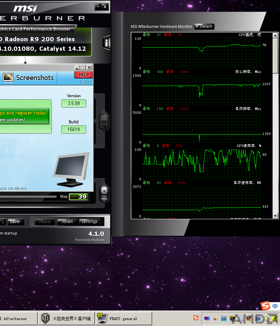This screenshot has height=326, width=280.
Task: Click the core clock (核心频率) graph
Action: pos(202,91)
